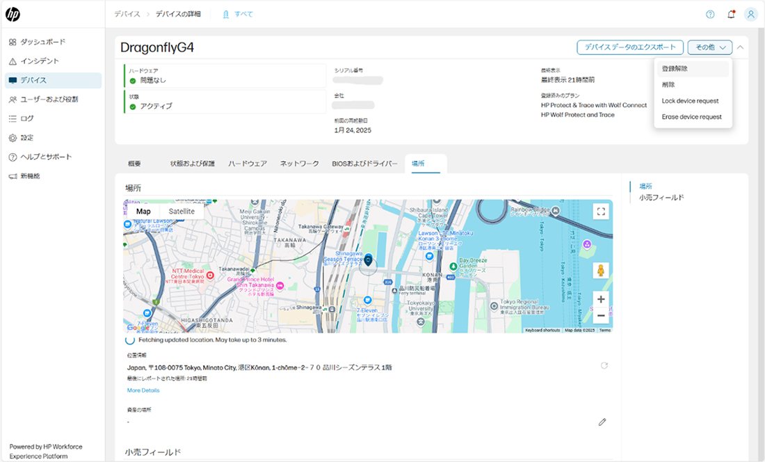Switch the map to Satellite view

point(182,212)
